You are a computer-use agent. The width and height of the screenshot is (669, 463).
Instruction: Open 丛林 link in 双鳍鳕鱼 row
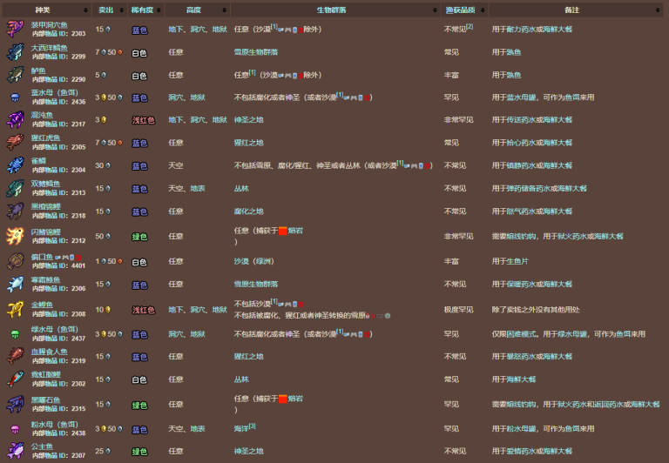click(241, 189)
